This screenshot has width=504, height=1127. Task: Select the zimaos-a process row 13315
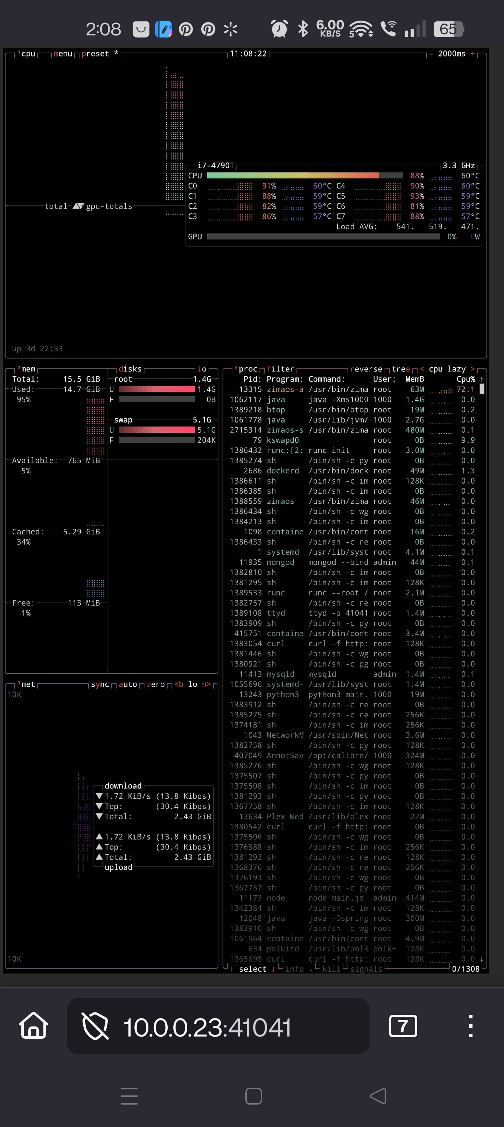pos(352,389)
